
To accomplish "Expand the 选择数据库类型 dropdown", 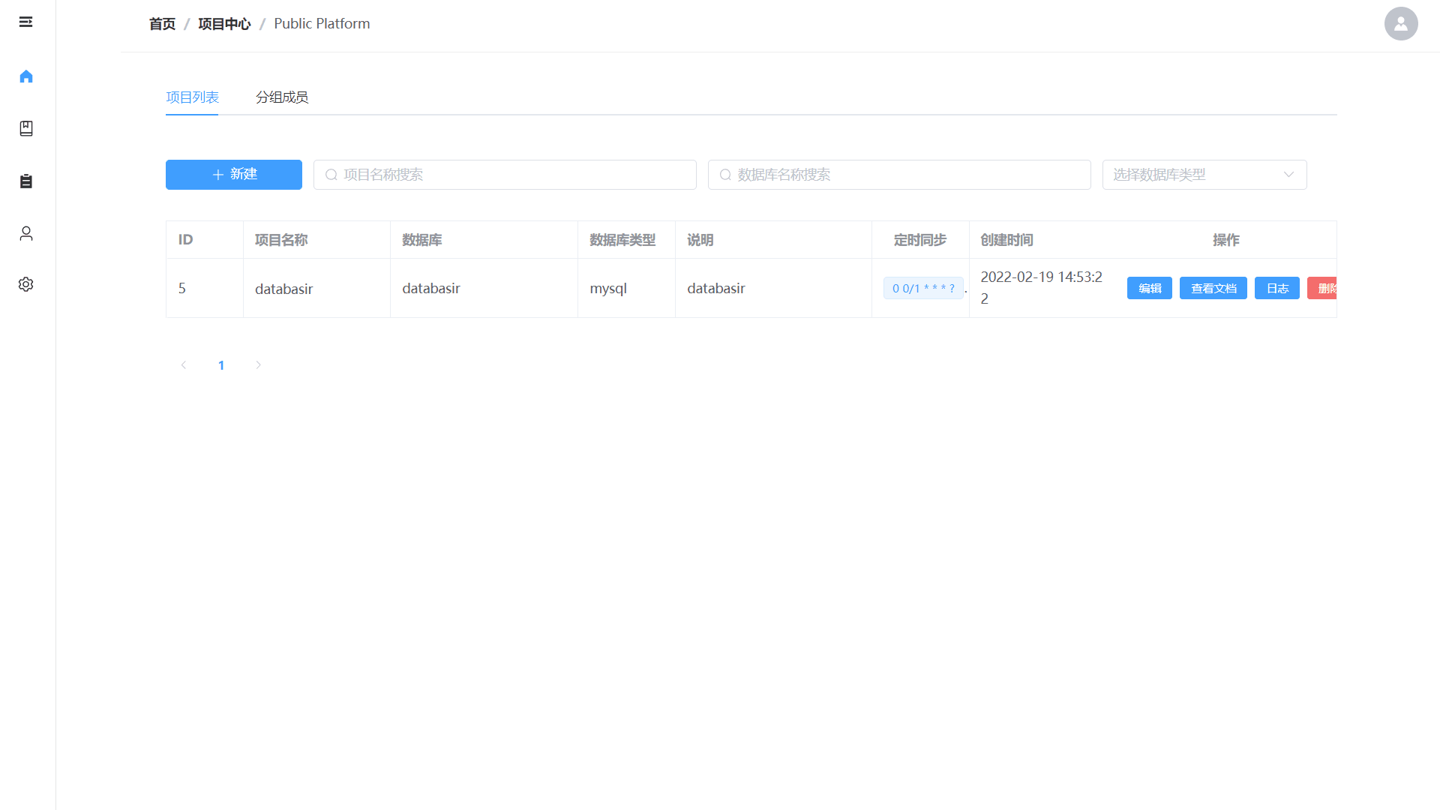I will [1192, 175].
